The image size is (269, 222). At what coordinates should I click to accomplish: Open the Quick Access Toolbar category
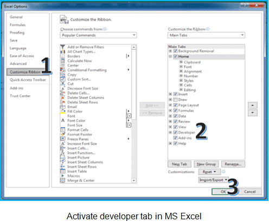point(28,80)
